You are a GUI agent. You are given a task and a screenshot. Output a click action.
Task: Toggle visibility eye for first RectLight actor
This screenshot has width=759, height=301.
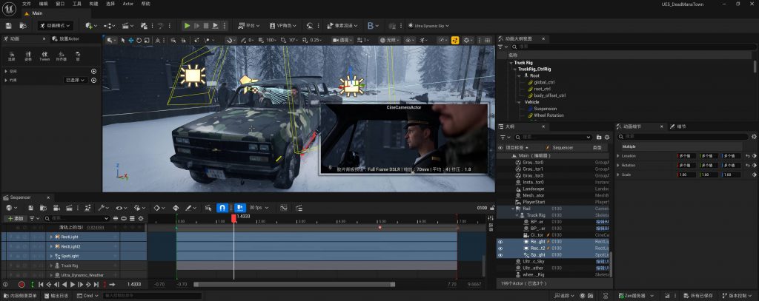tap(500, 241)
